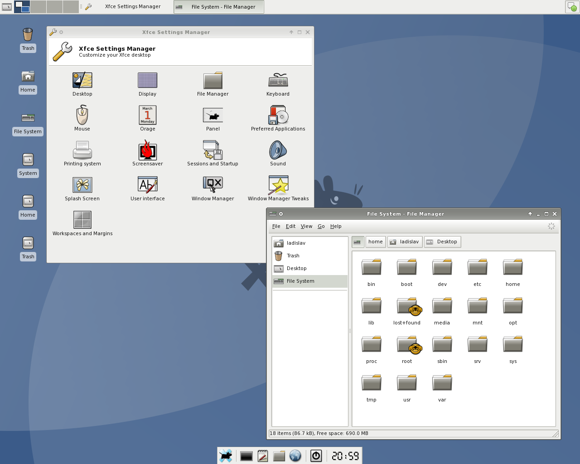Screen dimensions: 580x464
Task: Select the usr folder
Action: (407, 388)
